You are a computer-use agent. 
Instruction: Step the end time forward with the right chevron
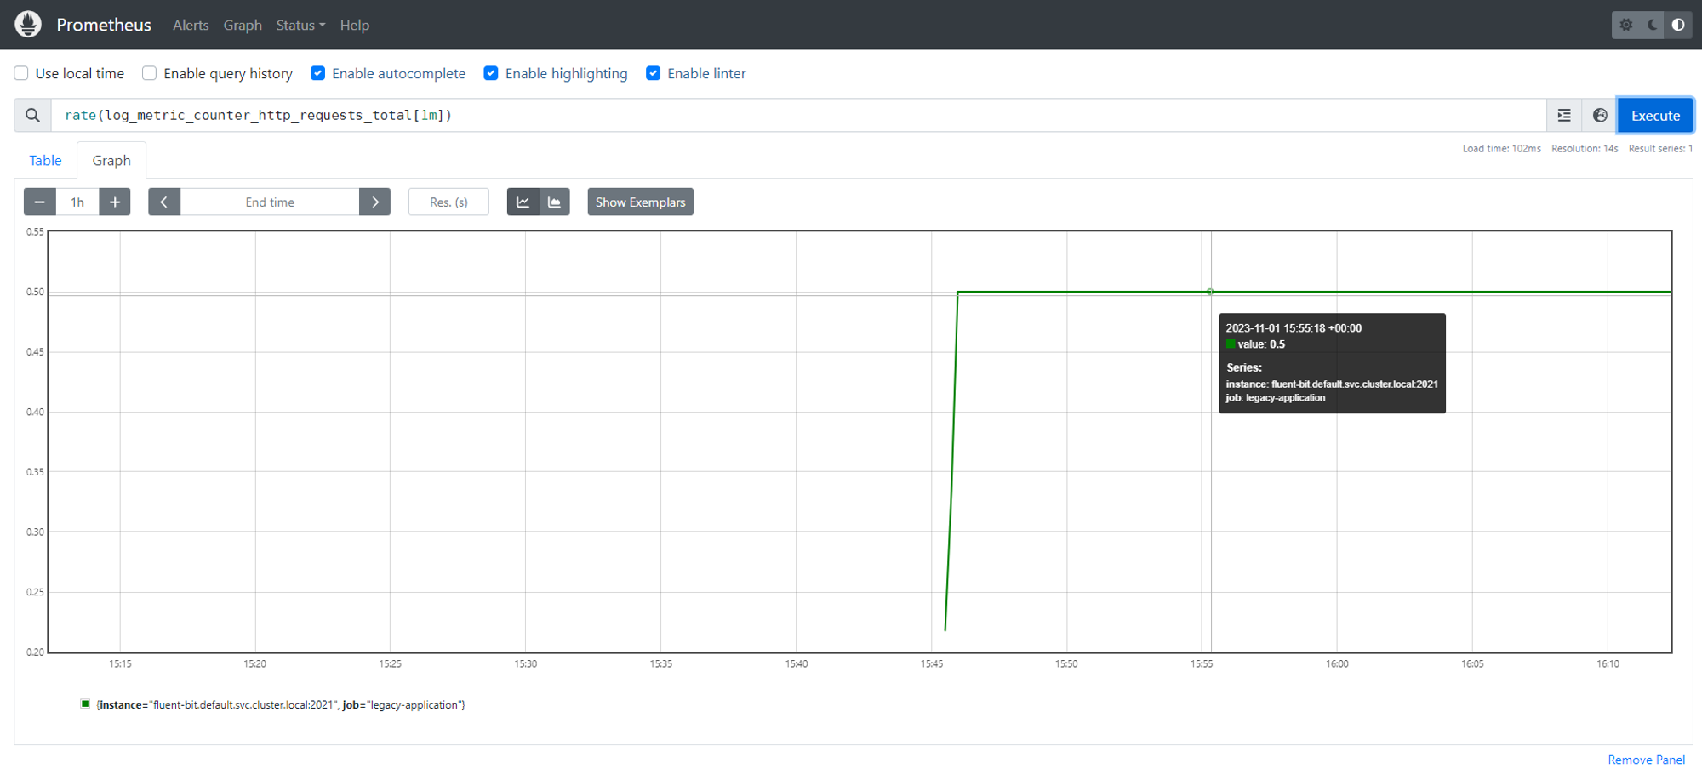pyautogui.click(x=374, y=202)
